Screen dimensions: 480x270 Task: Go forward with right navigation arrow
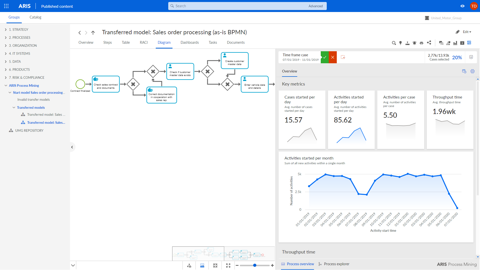tap(86, 33)
